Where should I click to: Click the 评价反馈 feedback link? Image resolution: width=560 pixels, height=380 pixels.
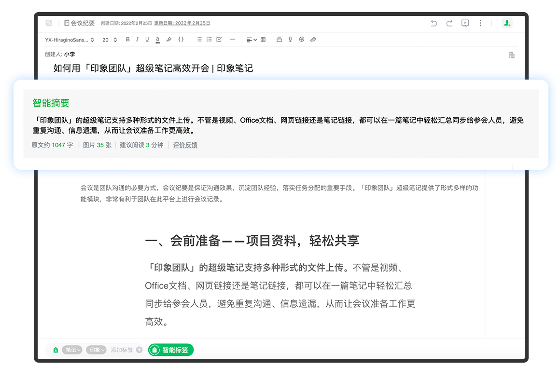point(185,145)
